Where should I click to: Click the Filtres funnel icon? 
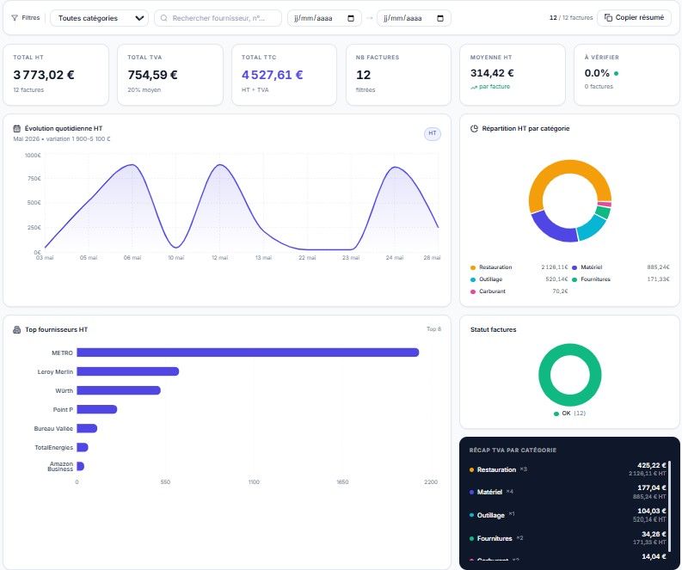click(x=15, y=18)
